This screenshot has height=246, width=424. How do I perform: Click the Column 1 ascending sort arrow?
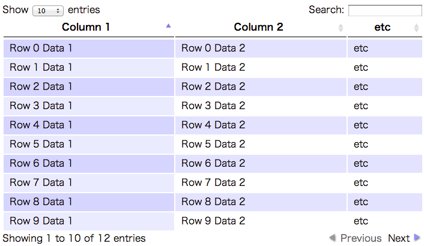coord(168,26)
